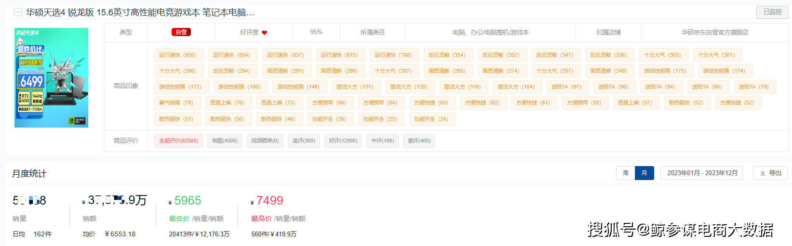Select the 质量上乘 (76) tag
Image resolution: width=792 pixels, height=246 pixels.
click(x=228, y=103)
